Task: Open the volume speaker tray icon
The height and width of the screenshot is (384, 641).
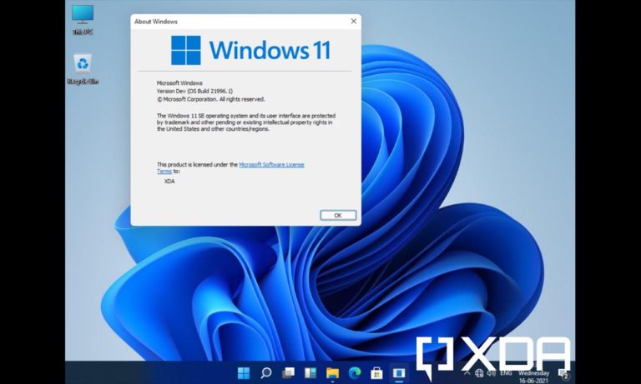Action: 491,373
